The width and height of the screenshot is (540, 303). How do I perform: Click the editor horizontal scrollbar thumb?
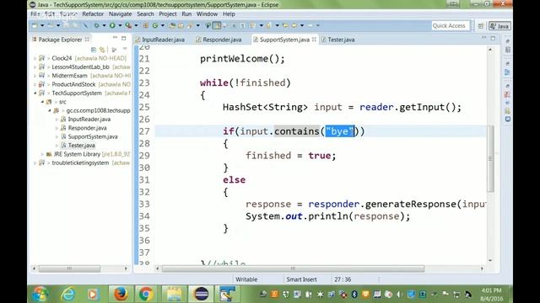(293, 268)
